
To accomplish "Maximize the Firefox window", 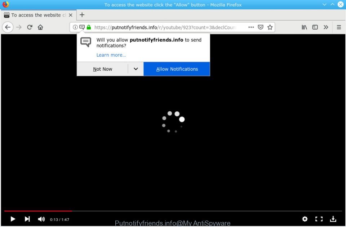I will (x=332, y=4).
